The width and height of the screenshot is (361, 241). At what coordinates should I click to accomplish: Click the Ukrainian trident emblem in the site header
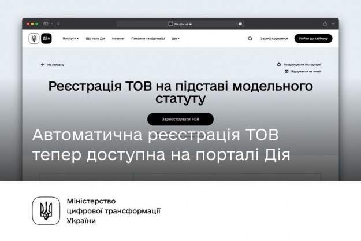pos(33,39)
